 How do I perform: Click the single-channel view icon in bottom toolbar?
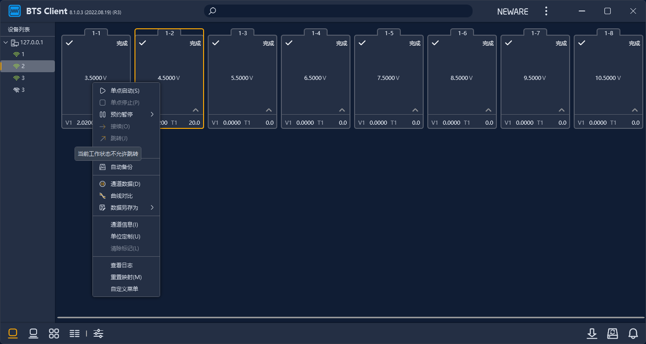(x=13, y=333)
